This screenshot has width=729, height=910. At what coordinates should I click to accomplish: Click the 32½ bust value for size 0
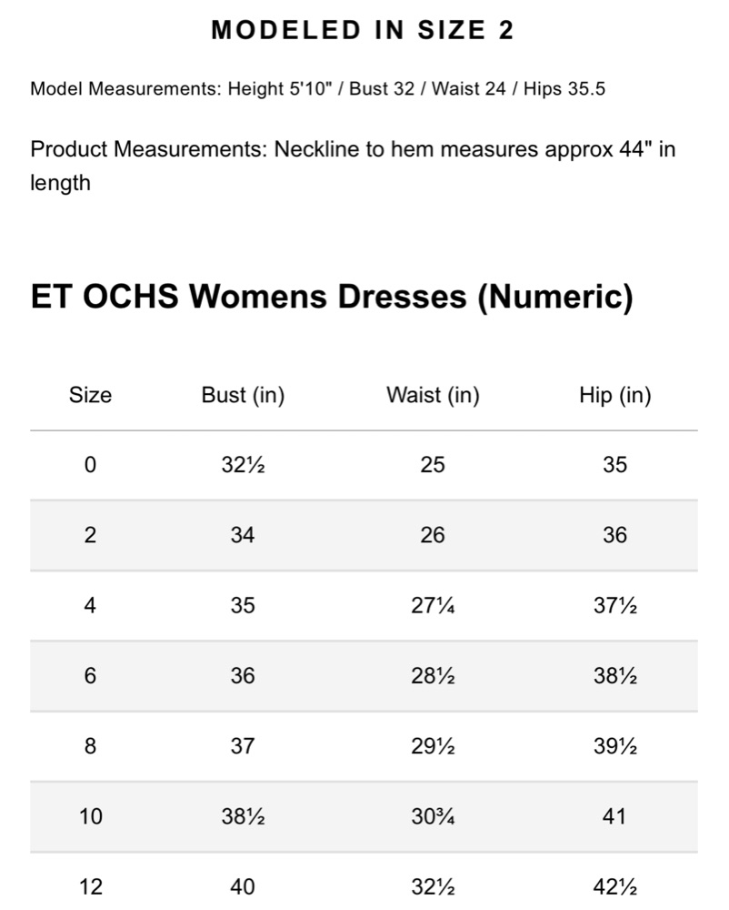[x=243, y=465]
